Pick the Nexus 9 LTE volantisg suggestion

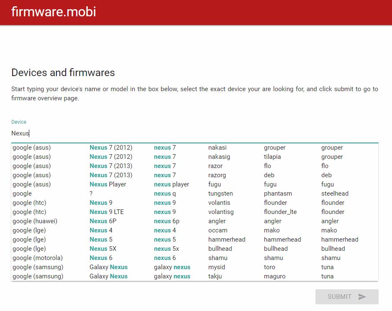(195, 212)
